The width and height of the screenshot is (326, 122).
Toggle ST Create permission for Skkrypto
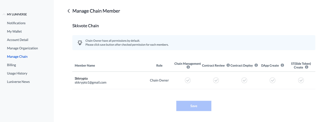pyautogui.click(x=301, y=80)
